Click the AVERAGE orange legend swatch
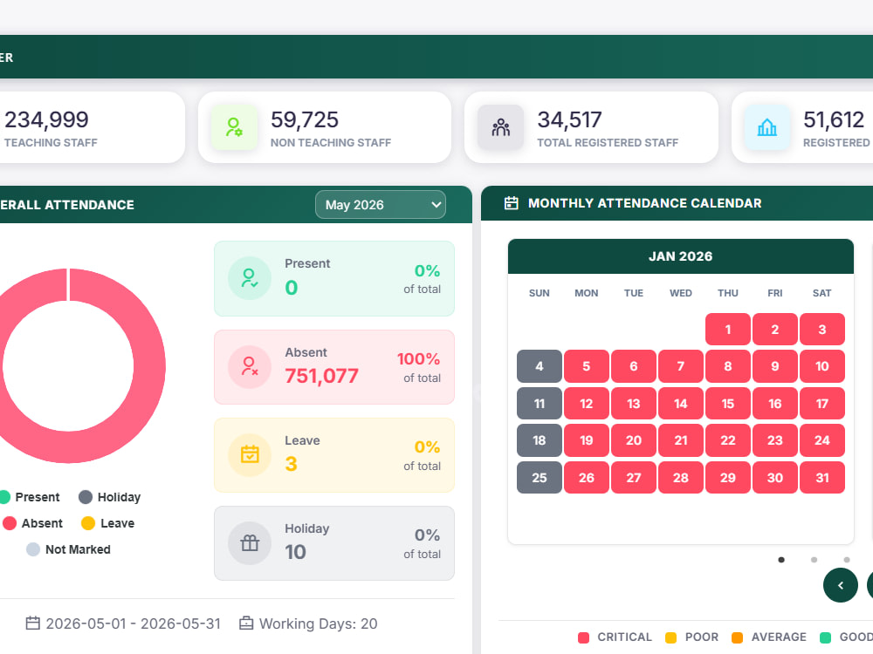Viewport: 873px width, 654px height. [x=737, y=637]
